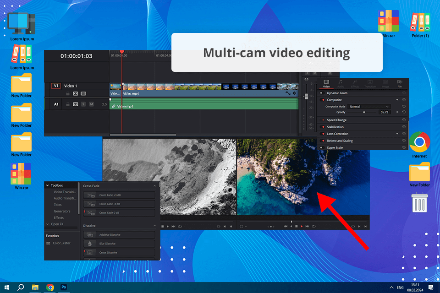This screenshot has height=293, width=440.
Task: Lock the A1 audio track
Action: click(x=68, y=104)
